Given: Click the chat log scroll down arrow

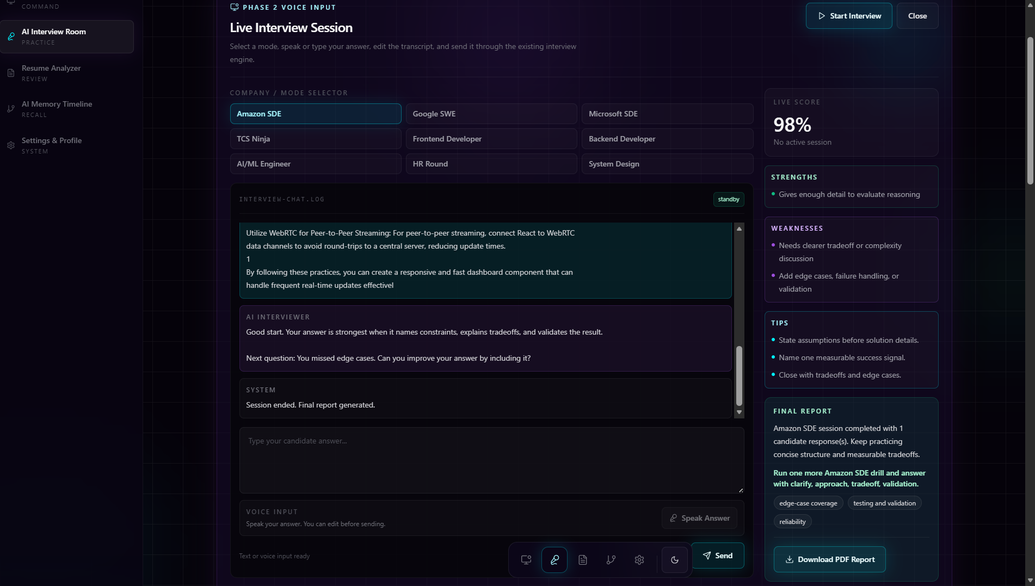Looking at the screenshot, I should pyautogui.click(x=739, y=412).
